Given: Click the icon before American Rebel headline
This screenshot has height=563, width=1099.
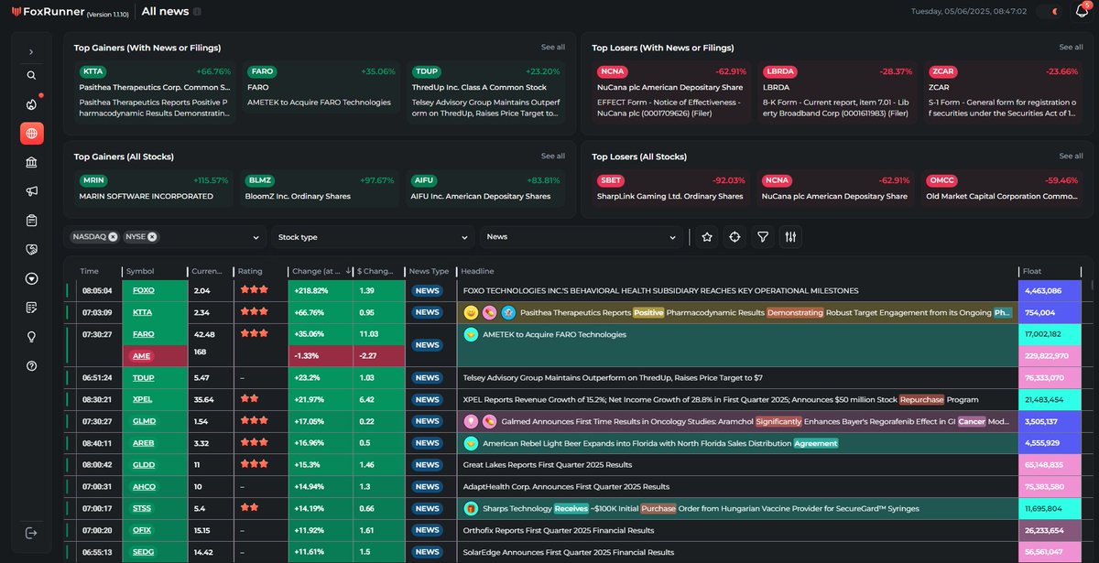Looking at the screenshot, I should point(471,443).
